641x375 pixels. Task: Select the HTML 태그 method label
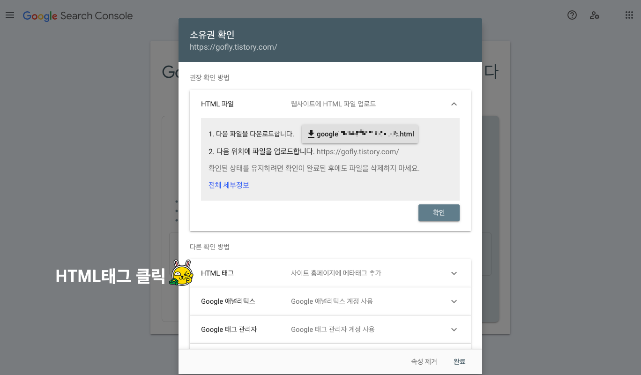(217, 273)
